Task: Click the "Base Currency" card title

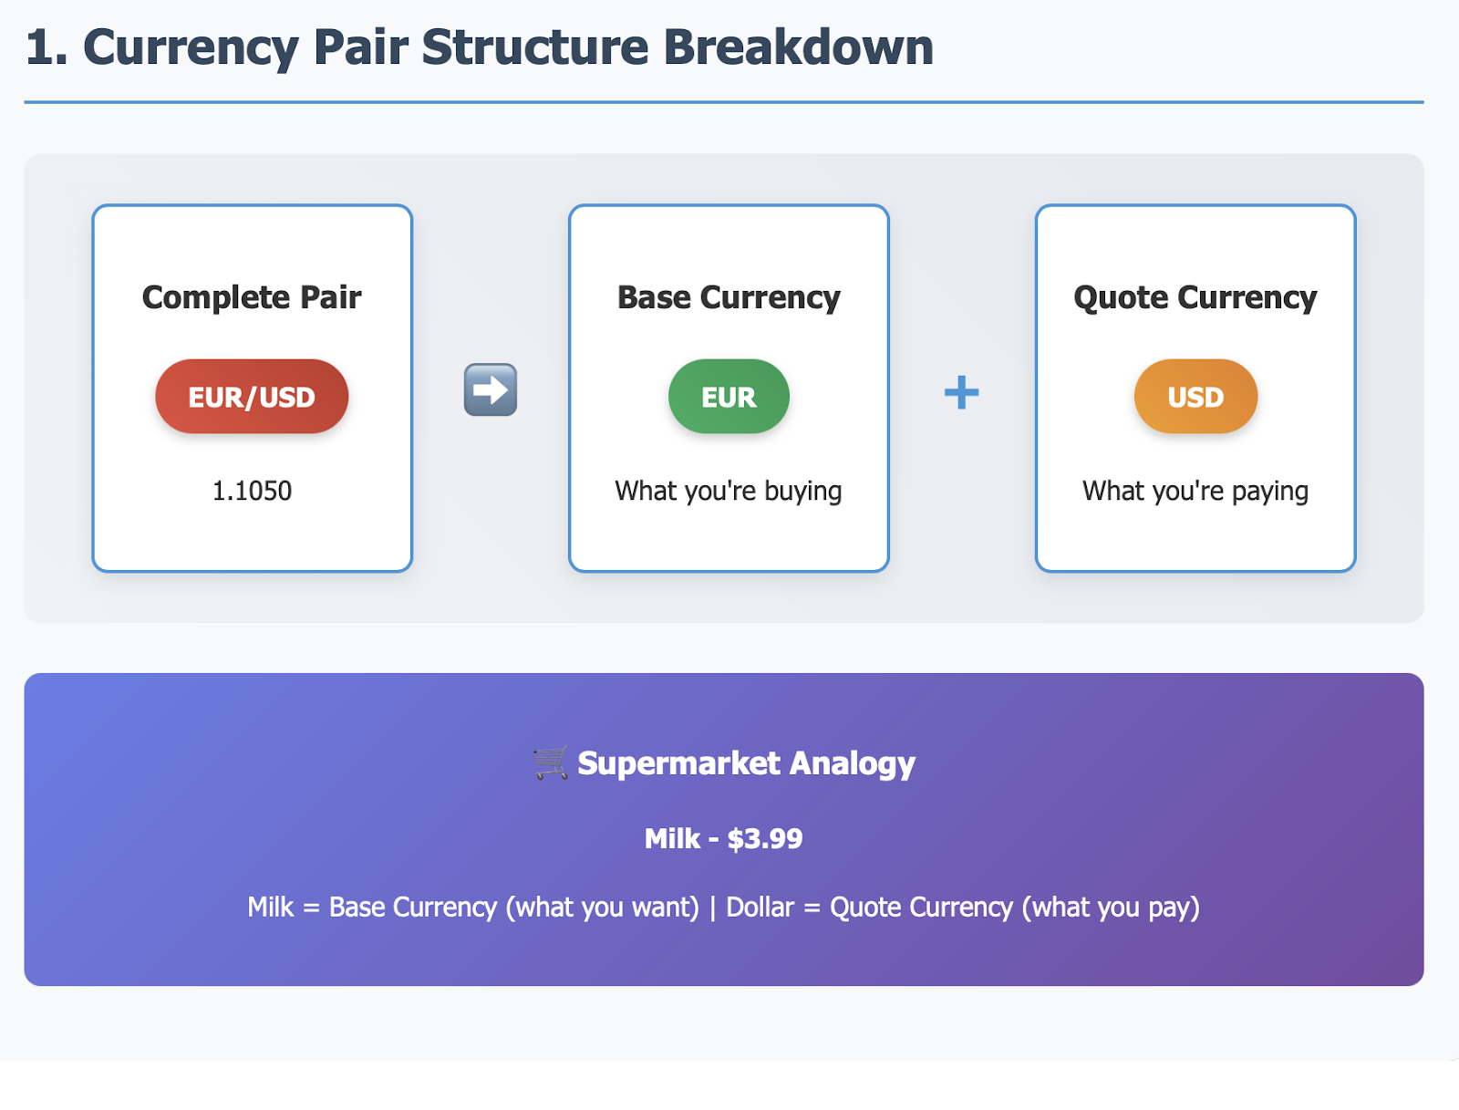Action: tap(729, 297)
